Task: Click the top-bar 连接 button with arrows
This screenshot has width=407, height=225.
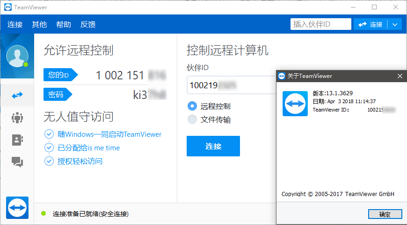Action: coord(371,24)
